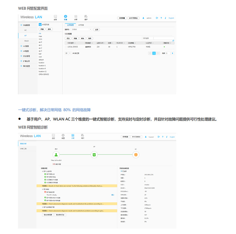Toggle the select-all checkbox in SSID header

tap(66, 43)
